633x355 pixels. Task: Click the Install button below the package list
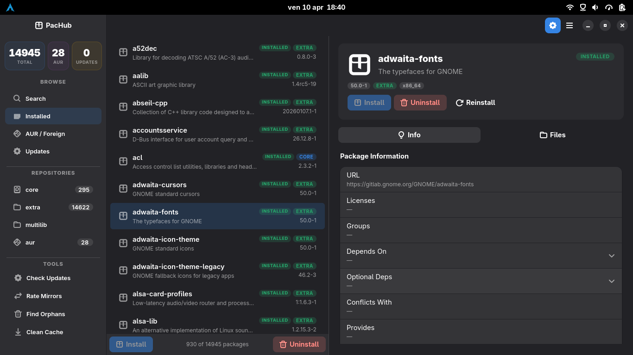click(x=131, y=344)
